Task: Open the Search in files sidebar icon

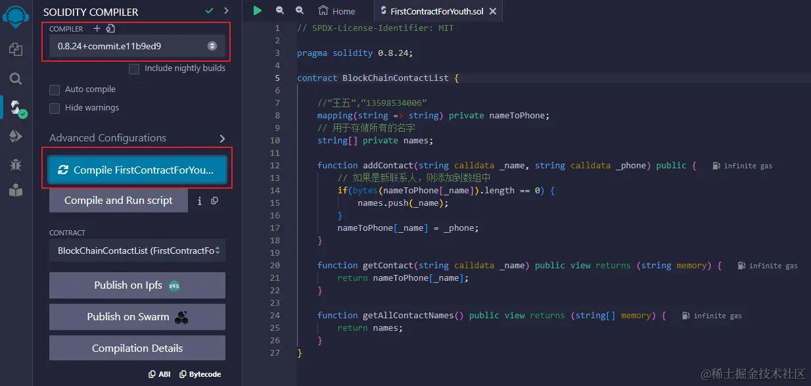Action: tap(16, 79)
